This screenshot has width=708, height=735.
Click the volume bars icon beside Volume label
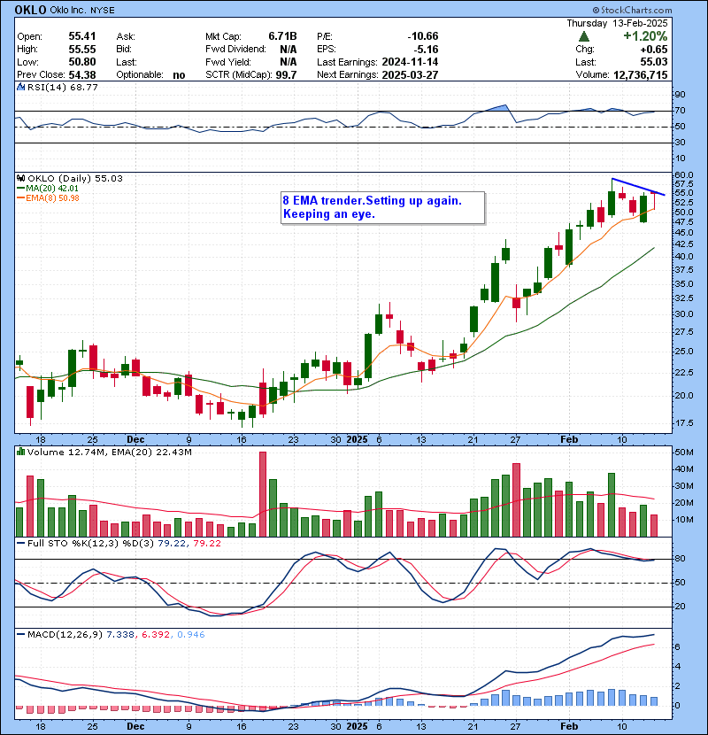[20, 452]
